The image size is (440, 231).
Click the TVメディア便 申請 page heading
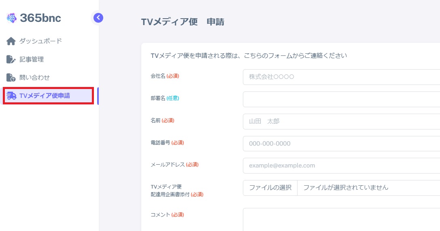[183, 22]
